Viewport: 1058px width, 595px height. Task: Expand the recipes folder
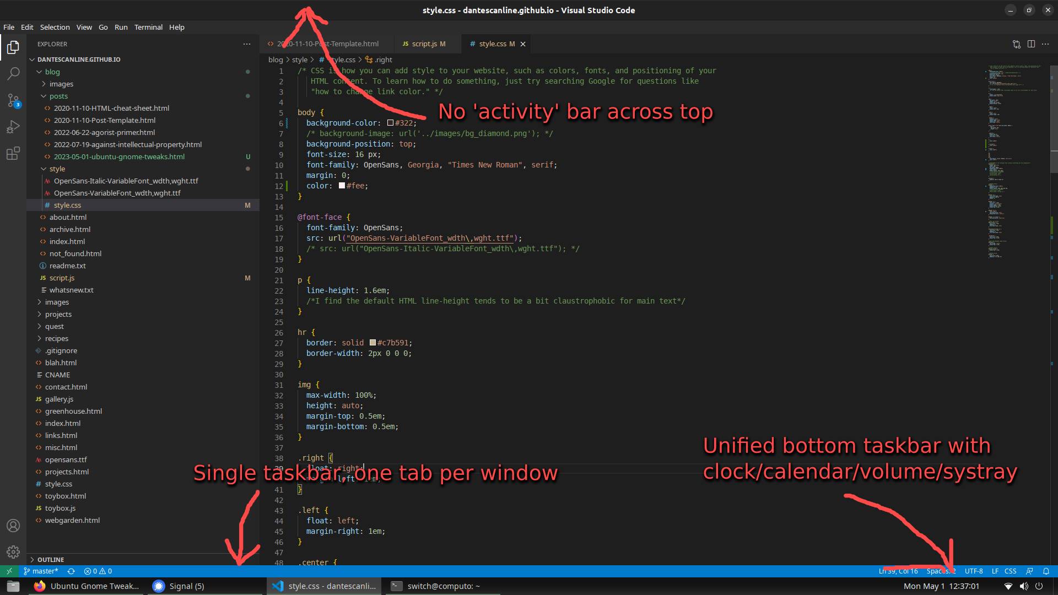57,339
